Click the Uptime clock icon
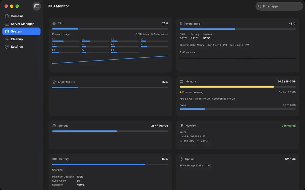The height and width of the screenshot is (190, 305). point(181,159)
